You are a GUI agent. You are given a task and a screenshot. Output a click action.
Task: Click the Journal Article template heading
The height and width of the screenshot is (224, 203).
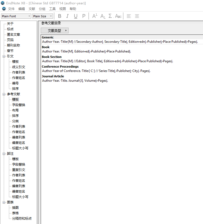[x=53, y=76]
